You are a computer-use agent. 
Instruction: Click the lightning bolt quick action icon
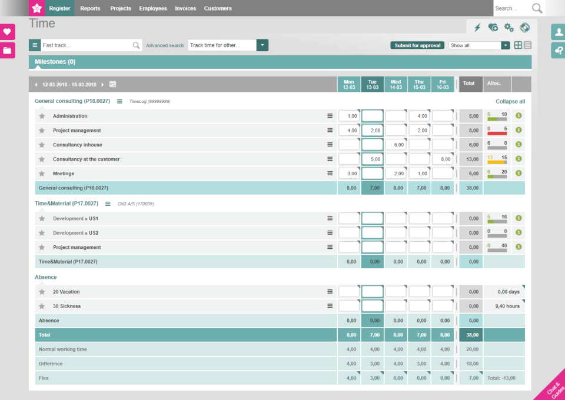(x=477, y=27)
